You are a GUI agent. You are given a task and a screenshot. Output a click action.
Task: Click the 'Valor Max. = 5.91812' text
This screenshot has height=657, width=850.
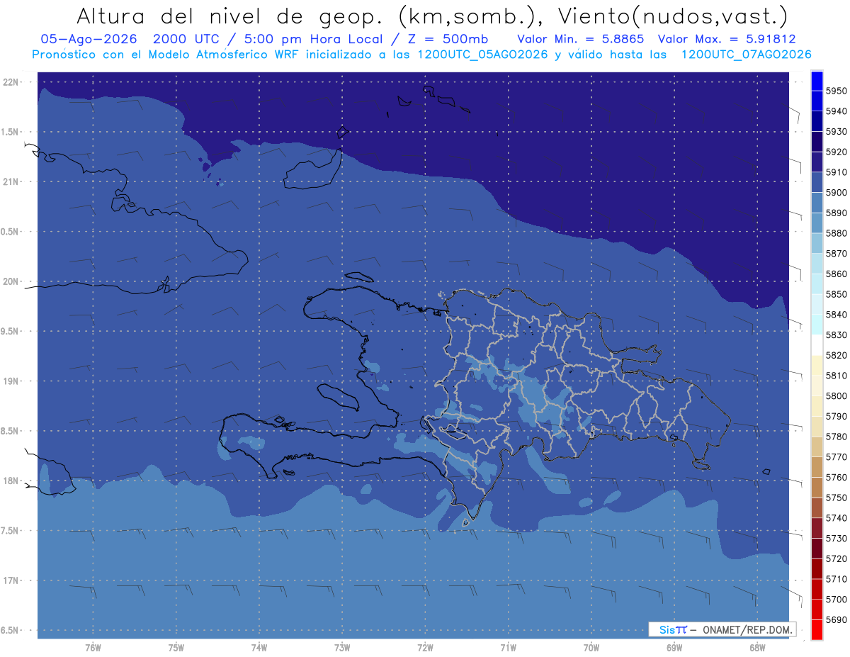click(726, 39)
